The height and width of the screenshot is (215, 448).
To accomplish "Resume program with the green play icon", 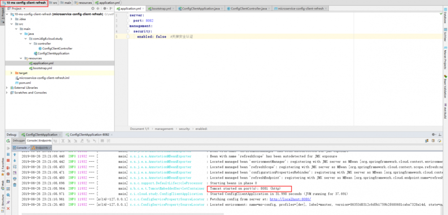I will pyautogui.click(x=8, y=148).
